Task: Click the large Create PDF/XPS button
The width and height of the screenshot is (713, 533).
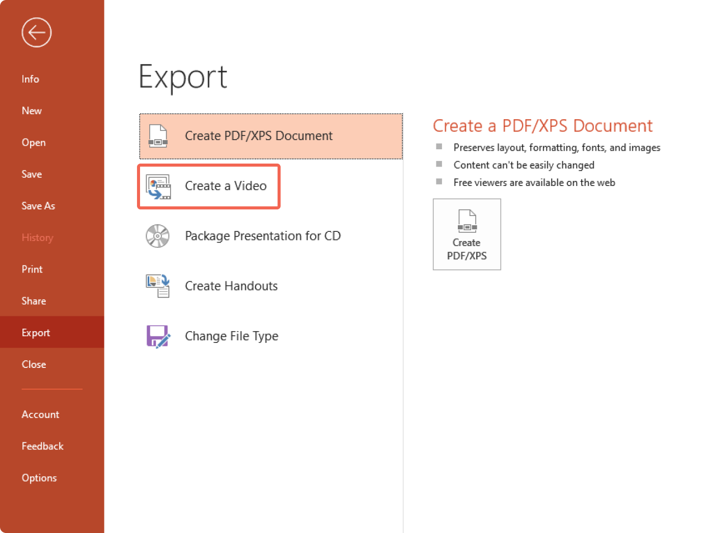Action: (x=467, y=234)
